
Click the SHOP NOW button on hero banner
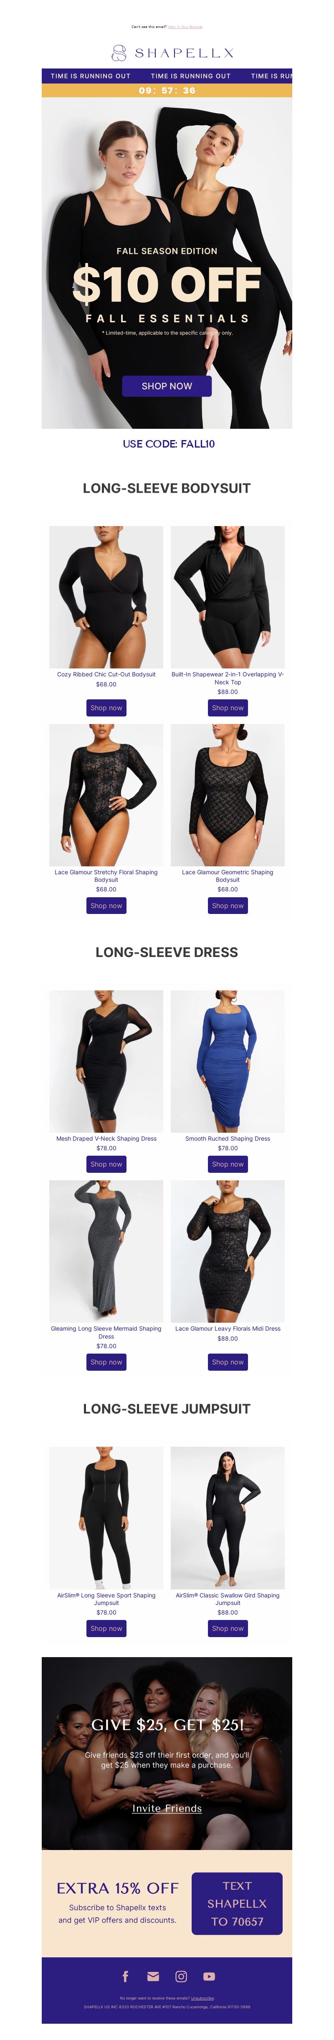click(x=167, y=386)
